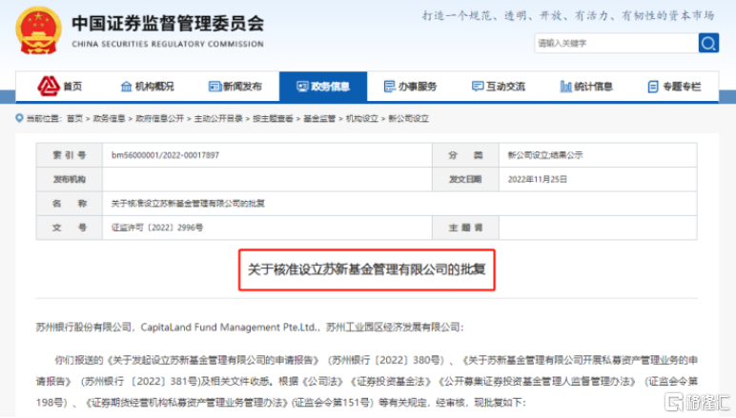Screen dimensions: 736x418
Task: Click the red home logo icon
Action: pyautogui.click(x=49, y=86)
